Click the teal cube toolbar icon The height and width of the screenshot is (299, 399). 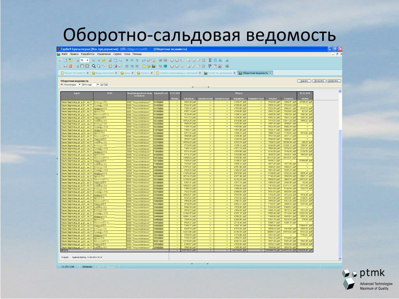[x=165, y=66]
